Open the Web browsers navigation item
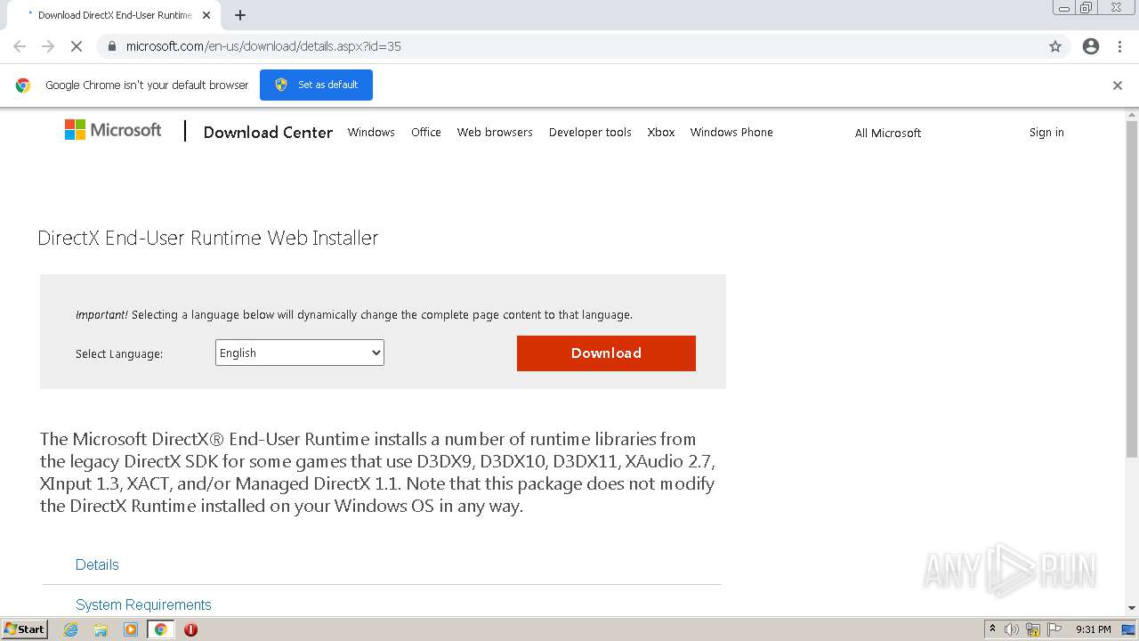Image resolution: width=1139 pixels, height=641 pixels. tap(495, 132)
